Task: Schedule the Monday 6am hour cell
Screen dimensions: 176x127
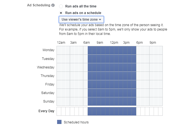Action: (x=85, y=50)
